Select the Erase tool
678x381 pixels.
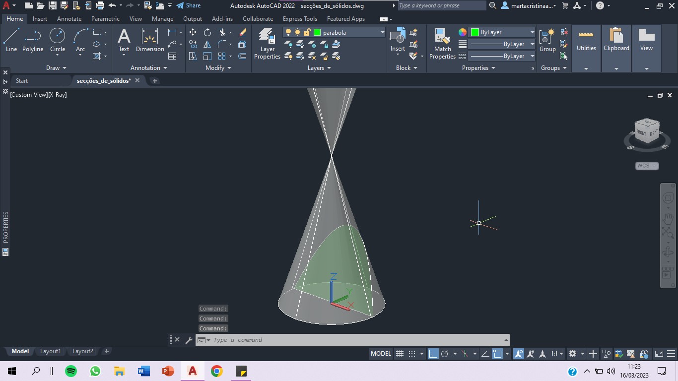(x=242, y=32)
